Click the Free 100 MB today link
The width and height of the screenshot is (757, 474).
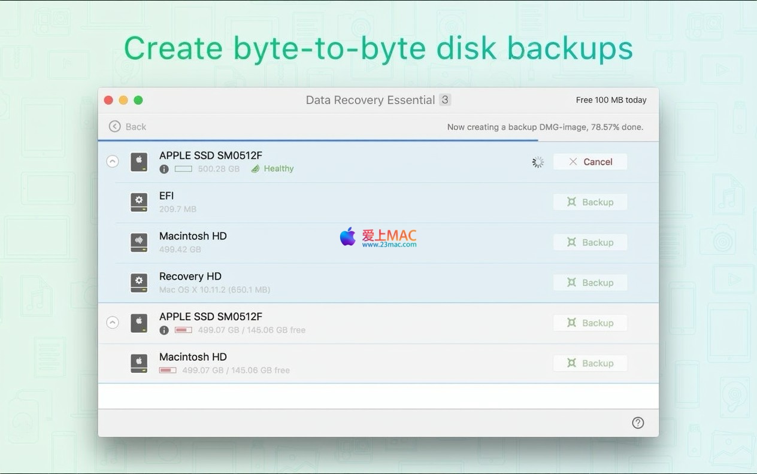click(x=611, y=100)
